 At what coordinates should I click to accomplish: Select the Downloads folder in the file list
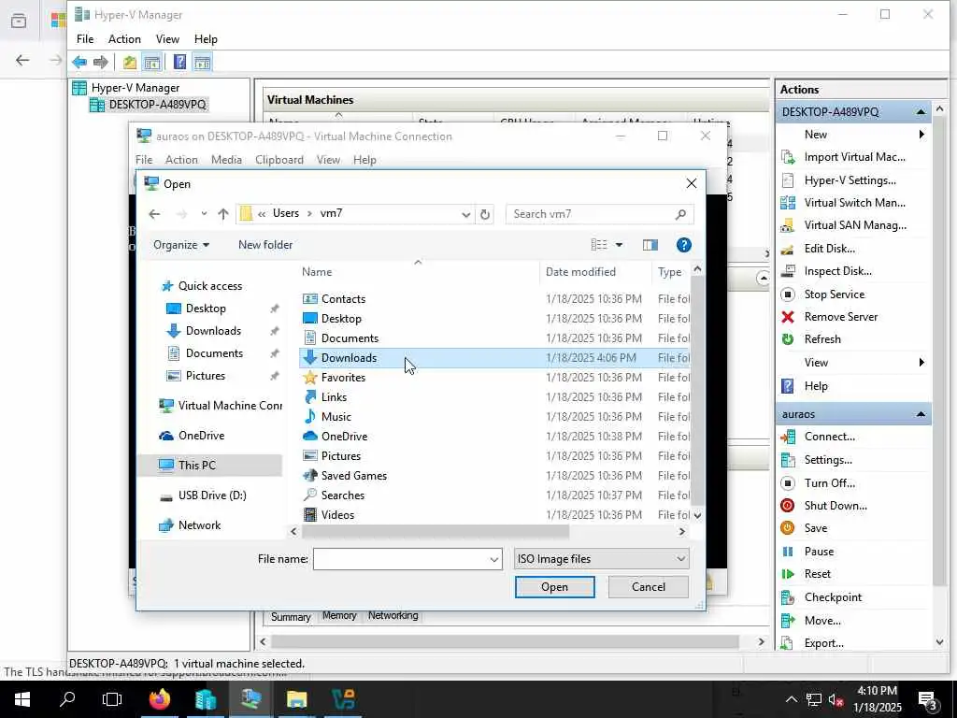[494, 358]
